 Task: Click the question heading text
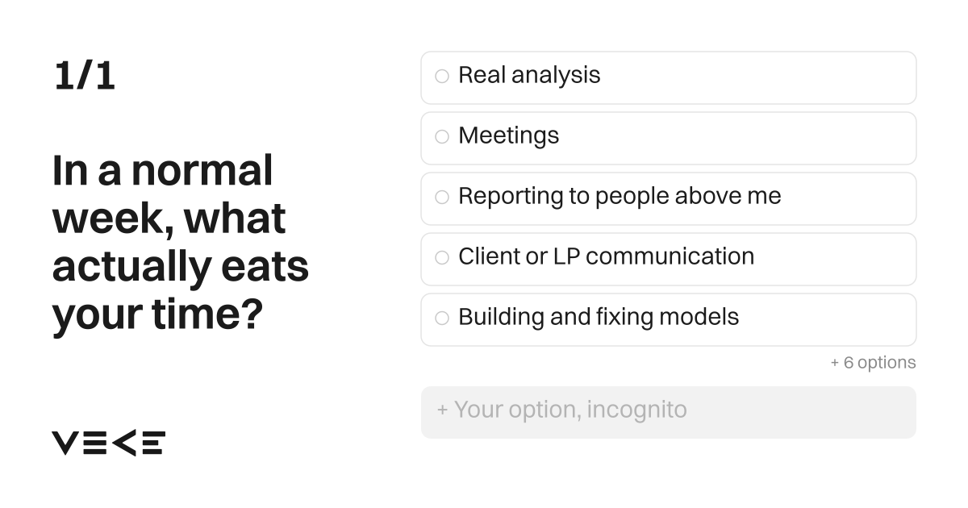181,243
